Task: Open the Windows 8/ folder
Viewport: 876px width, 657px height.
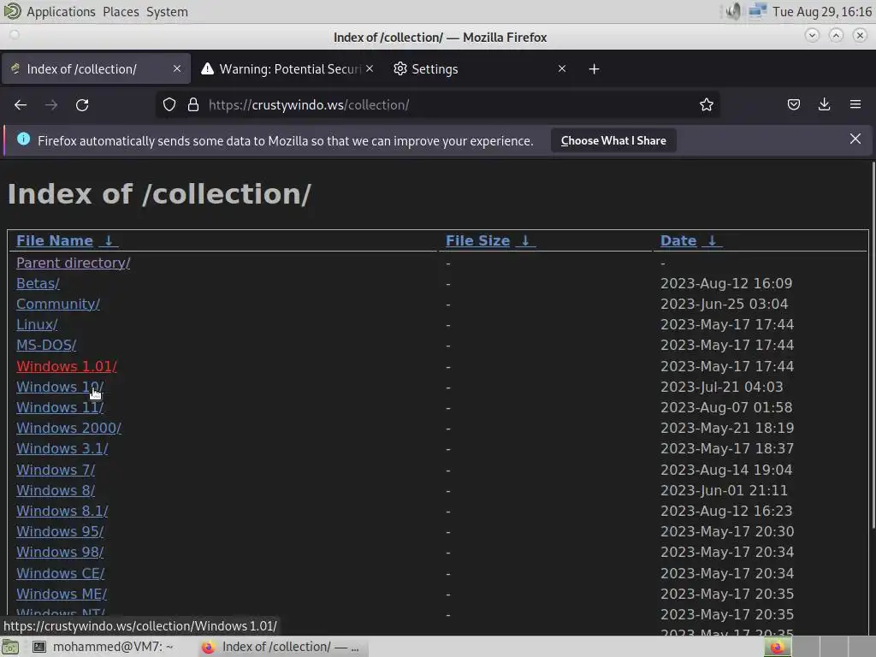Action: (56, 490)
